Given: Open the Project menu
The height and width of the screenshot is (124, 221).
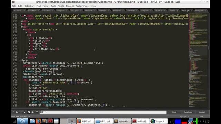Looking at the screenshot, I should click(x=70, y=6).
